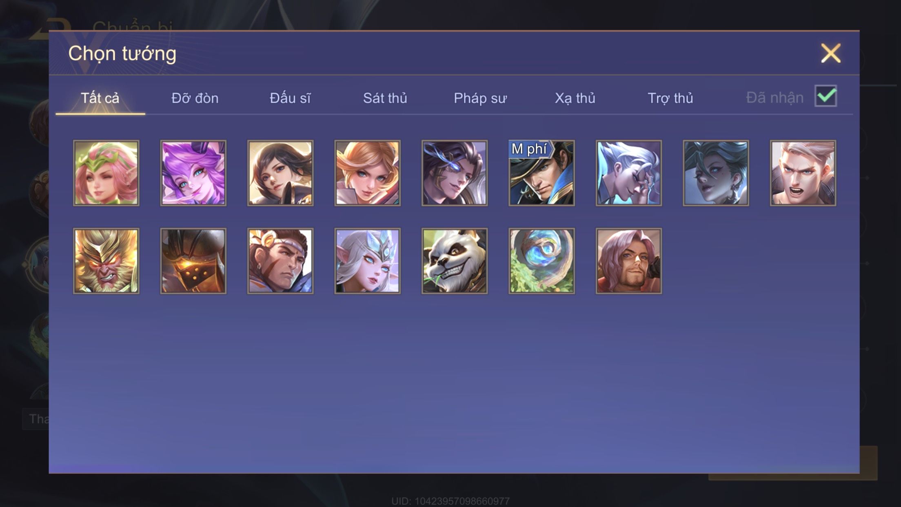Choose the golden monkey king hero
This screenshot has height=507, width=901.
click(x=106, y=261)
